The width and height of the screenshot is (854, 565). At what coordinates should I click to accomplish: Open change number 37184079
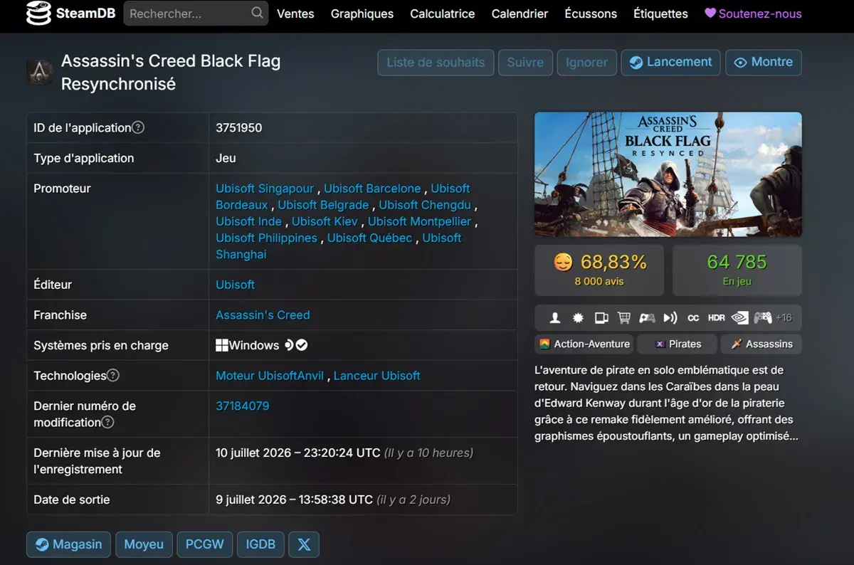pyautogui.click(x=242, y=406)
